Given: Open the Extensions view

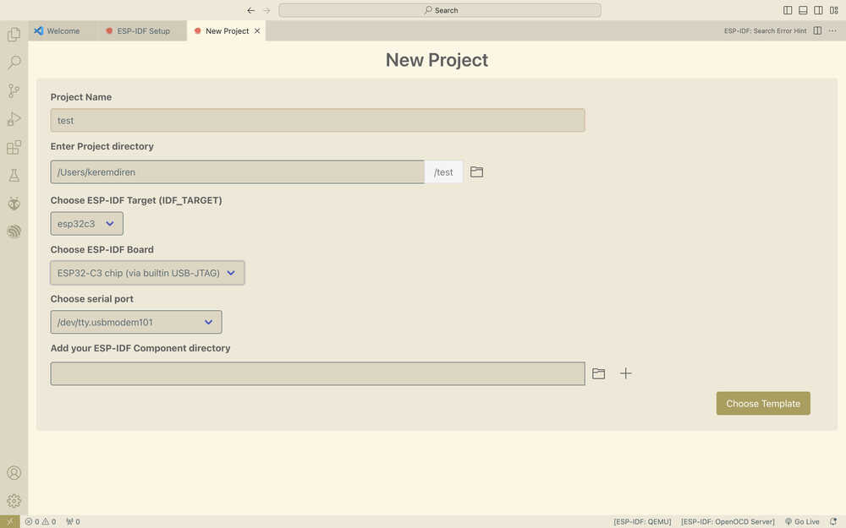Looking at the screenshot, I should pyautogui.click(x=14, y=147).
